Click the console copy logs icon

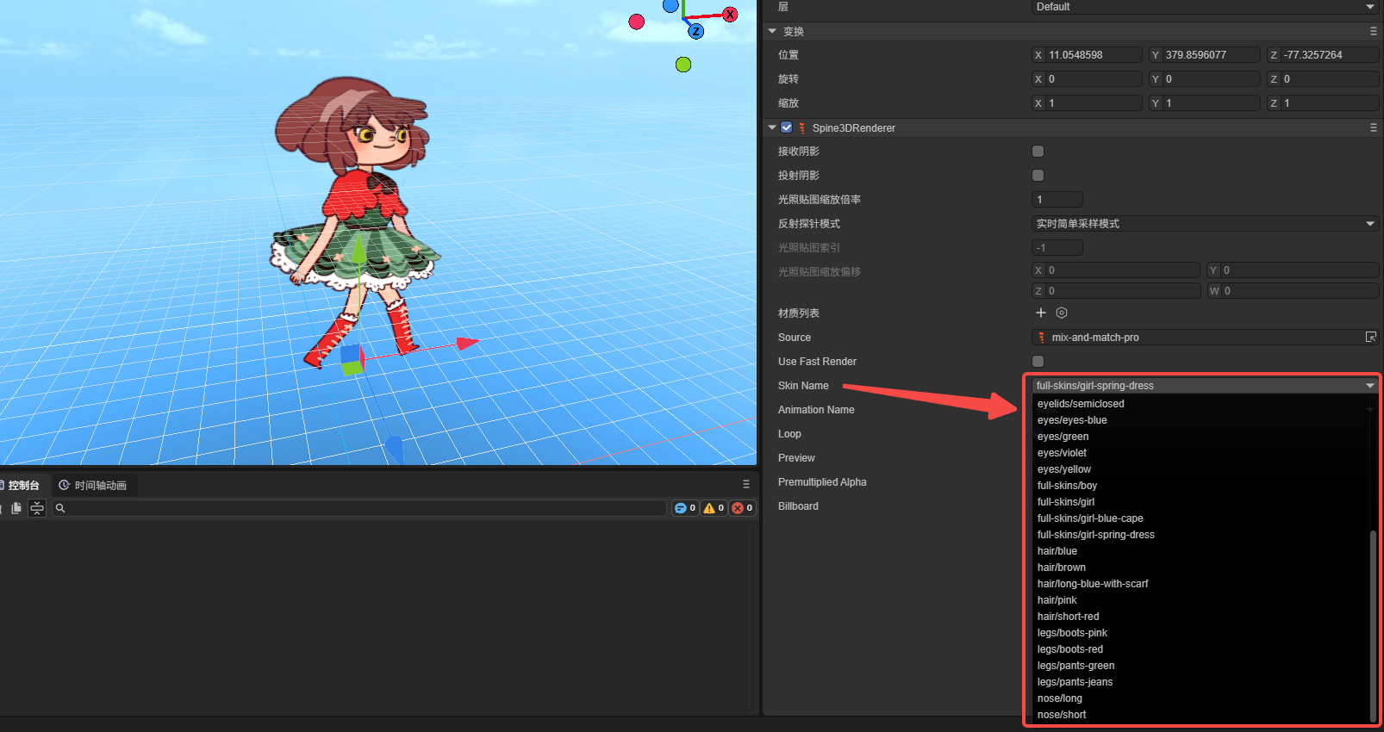[16, 508]
